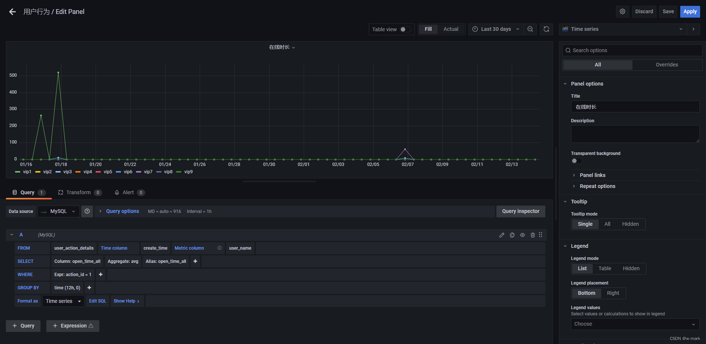This screenshot has width=706, height=344.
Task: Set Legend placement to Right
Action: pyautogui.click(x=613, y=293)
